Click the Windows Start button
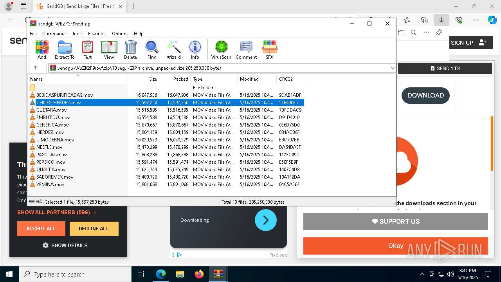The image size is (501, 282). coord(9,274)
